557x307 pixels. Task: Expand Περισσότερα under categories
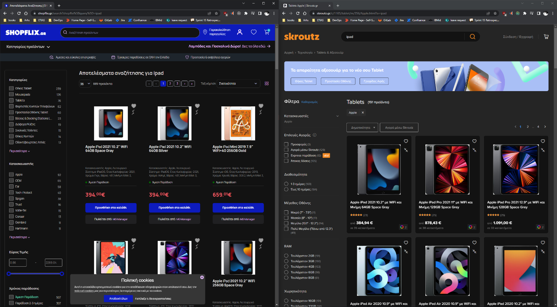pos(19,151)
